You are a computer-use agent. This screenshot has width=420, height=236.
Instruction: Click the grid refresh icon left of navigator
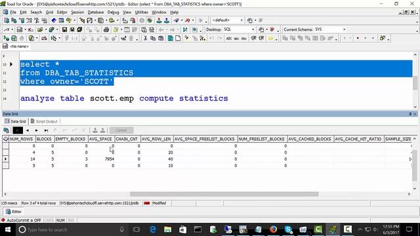coord(6,130)
